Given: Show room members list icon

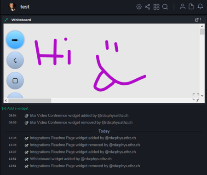Looking at the screenshot, I should 183,6.
